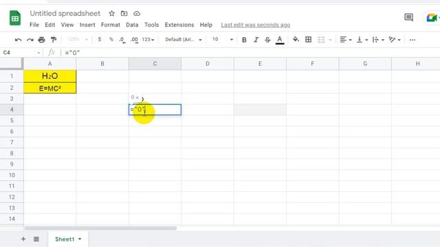Open 'Last edit was seconds ago' link
This screenshot has width=440, height=247.
255,25
